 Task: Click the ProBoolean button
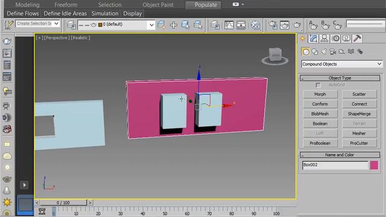point(320,143)
